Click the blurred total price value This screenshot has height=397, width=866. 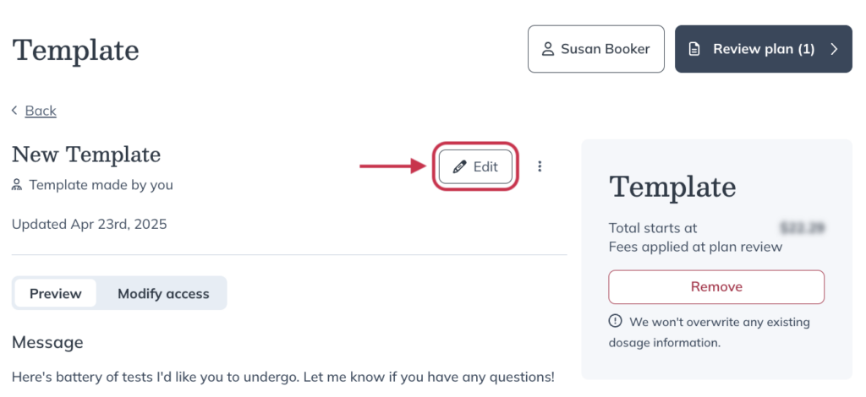click(803, 228)
